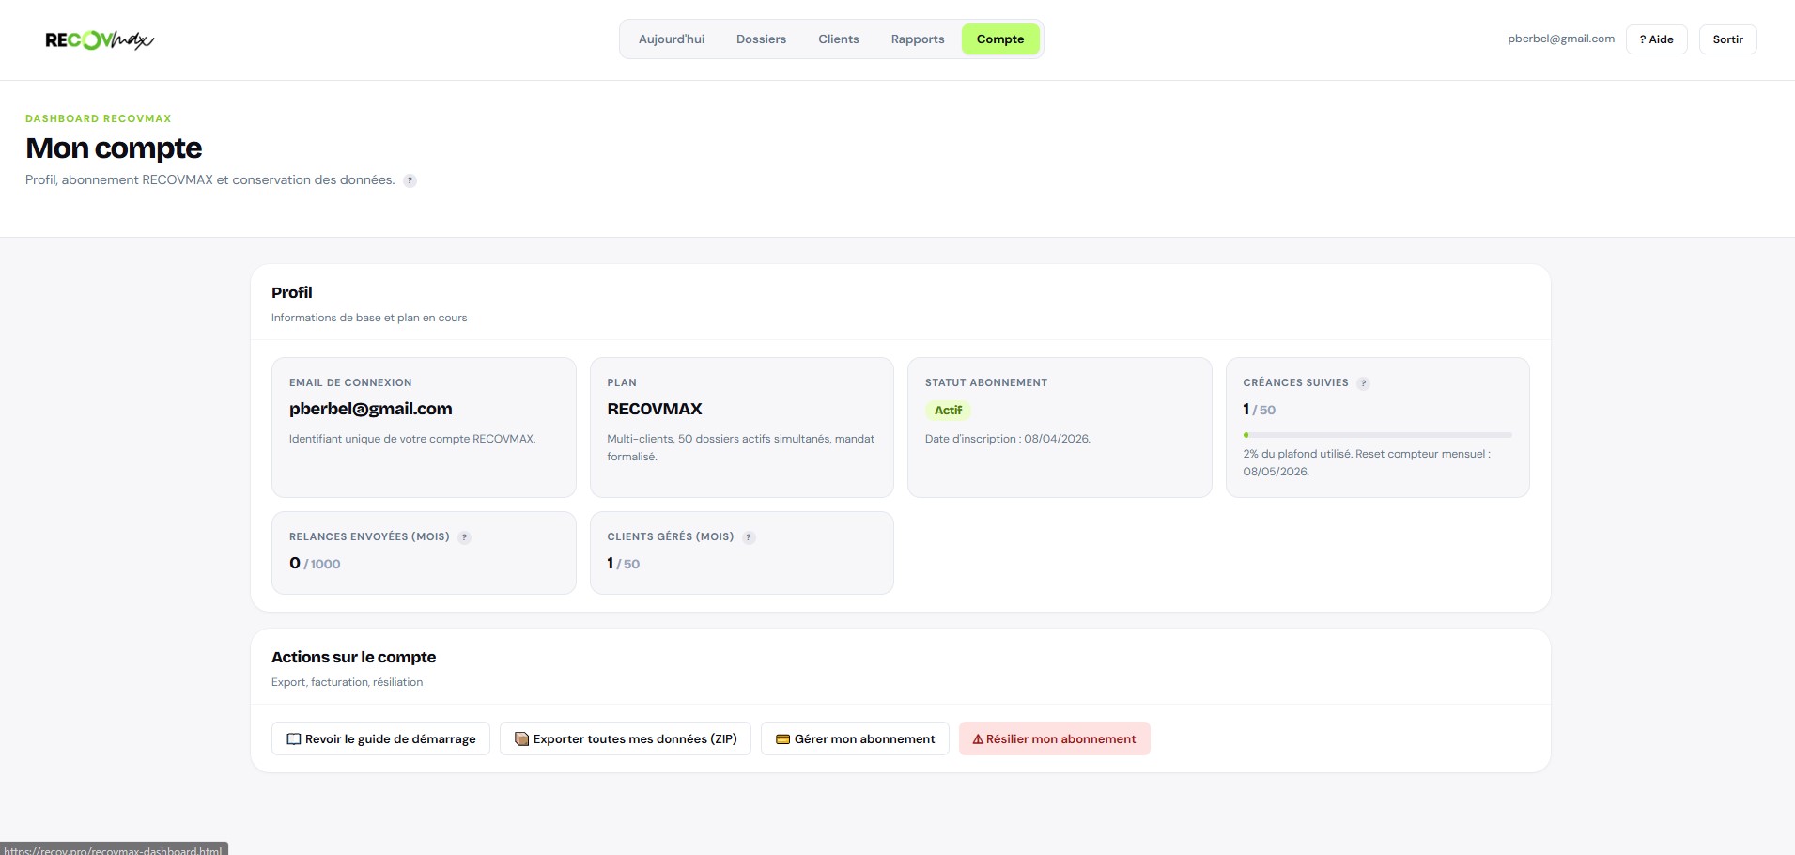Open the Rapports tab
This screenshot has width=1795, height=855.
point(918,39)
